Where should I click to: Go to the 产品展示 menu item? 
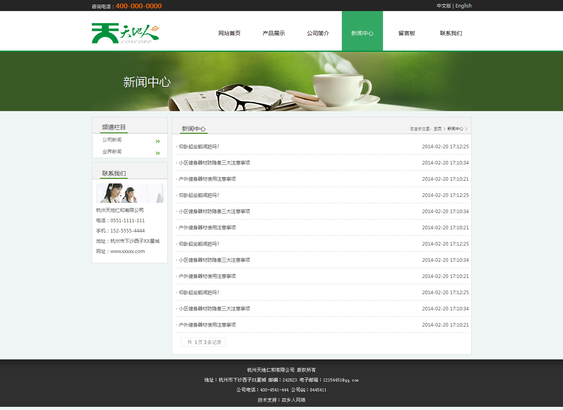pos(274,33)
